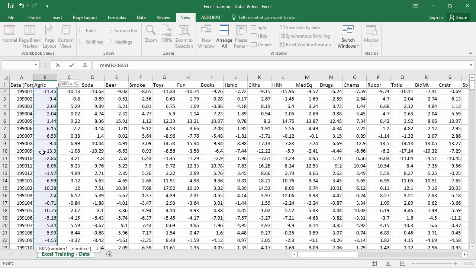This screenshot has height=268, width=476.
Task: Open Custom Views dialog
Action: click(66, 37)
